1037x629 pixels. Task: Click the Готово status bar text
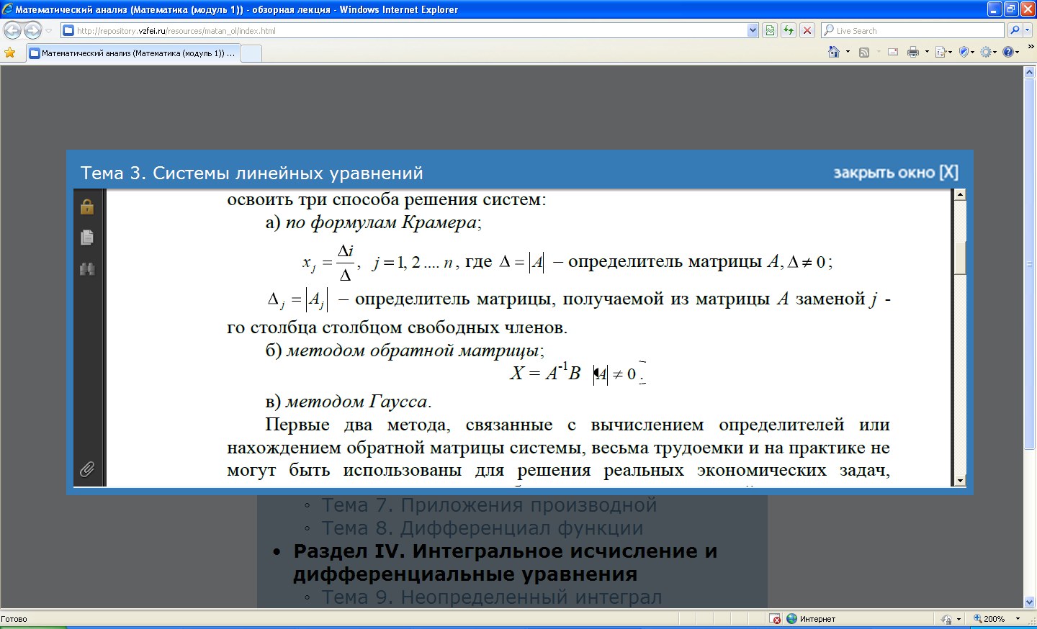tap(14, 619)
